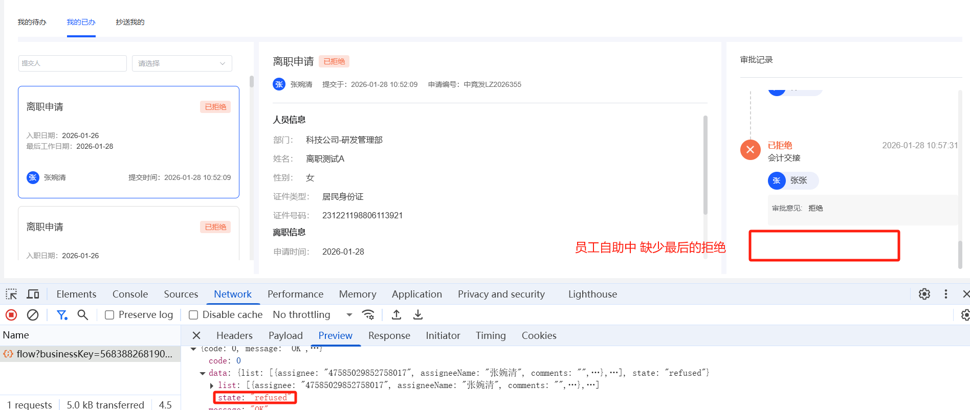Open Performance panel
Viewport: 970px width, 410px height.
(x=295, y=294)
